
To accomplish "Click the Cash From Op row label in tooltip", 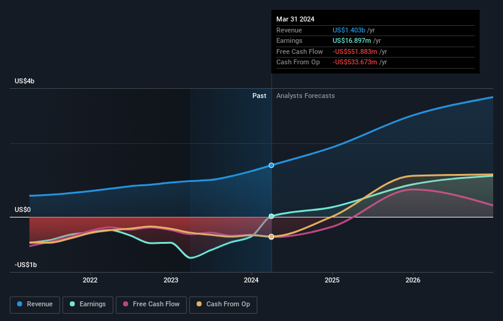I will pos(298,62).
